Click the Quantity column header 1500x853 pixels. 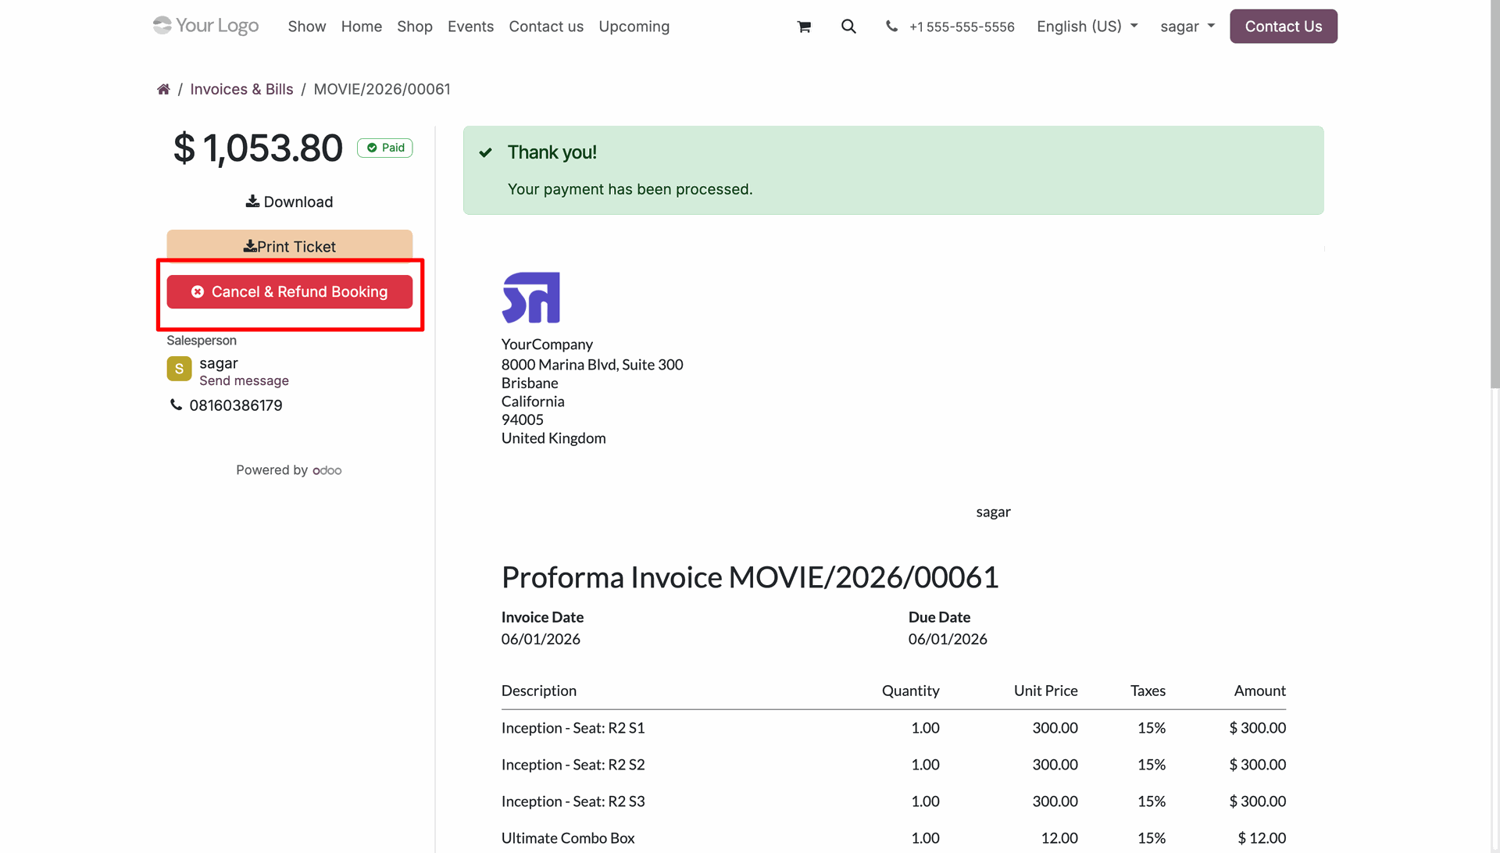910,691
